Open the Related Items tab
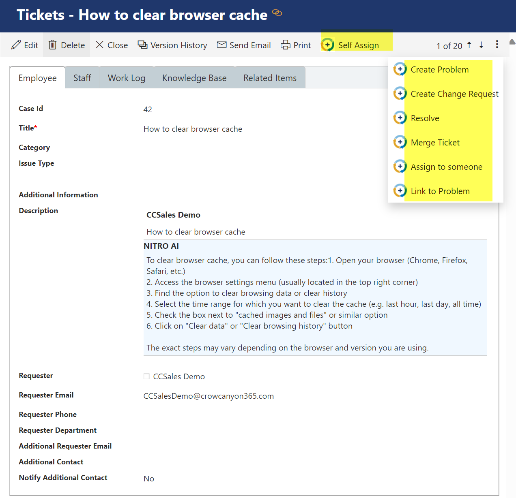 click(270, 78)
